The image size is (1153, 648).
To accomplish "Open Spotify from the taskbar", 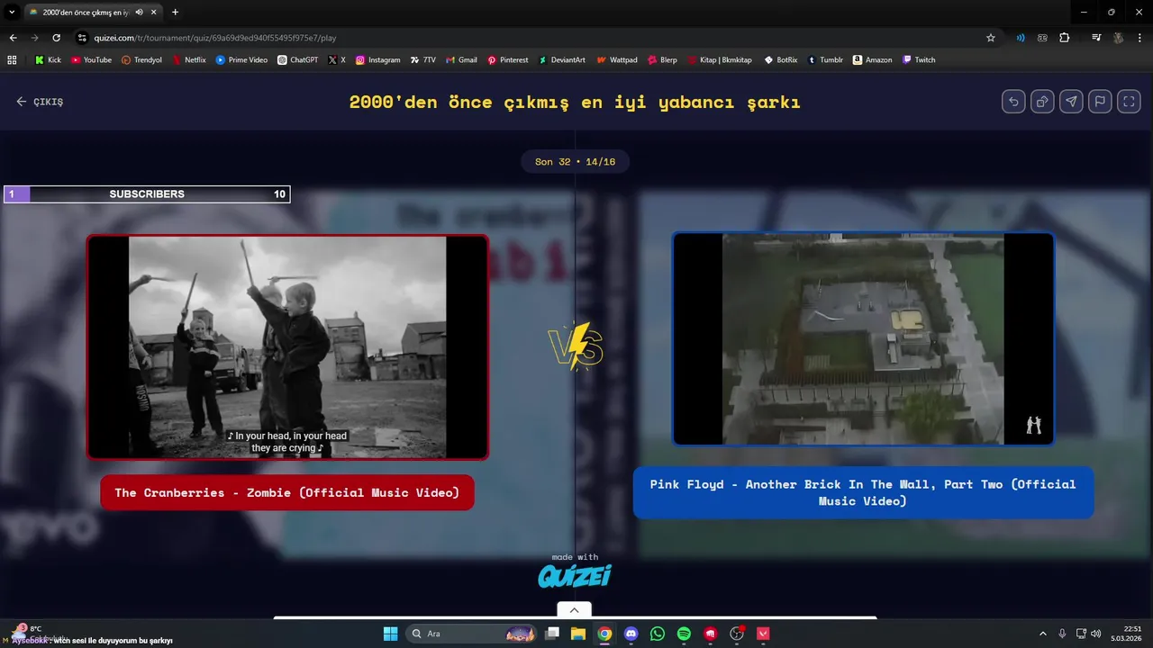I will coord(684,634).
